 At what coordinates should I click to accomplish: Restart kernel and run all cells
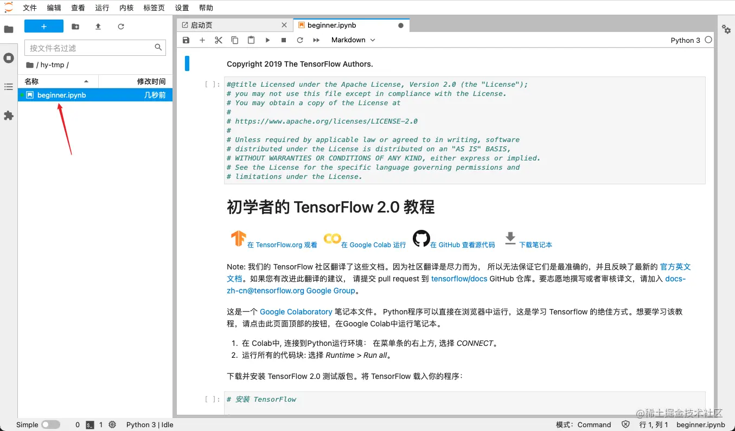tap(316, 40)
